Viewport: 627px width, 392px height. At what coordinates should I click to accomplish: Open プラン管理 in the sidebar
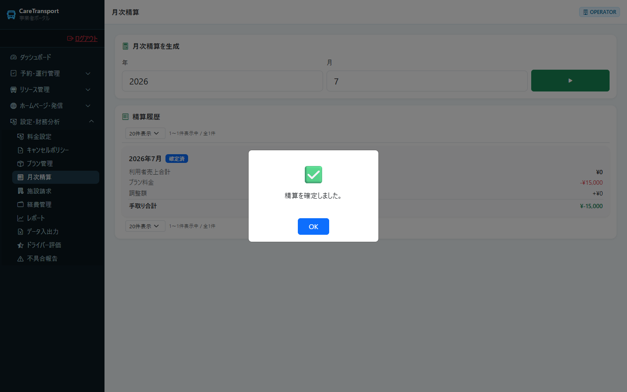point(56,163)
